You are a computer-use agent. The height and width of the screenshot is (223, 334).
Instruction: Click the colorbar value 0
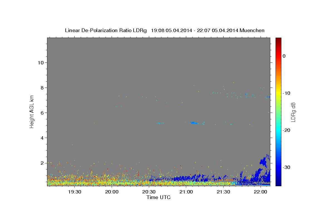(284, 56)
